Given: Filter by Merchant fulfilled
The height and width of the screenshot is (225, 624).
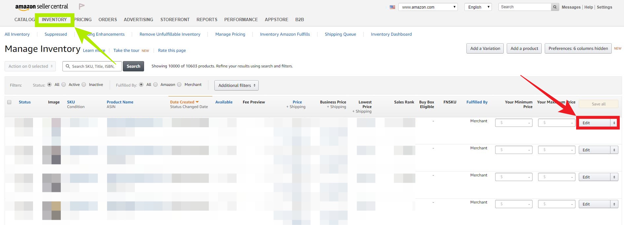Looking at the screenshot, I should tap(179, 85).
